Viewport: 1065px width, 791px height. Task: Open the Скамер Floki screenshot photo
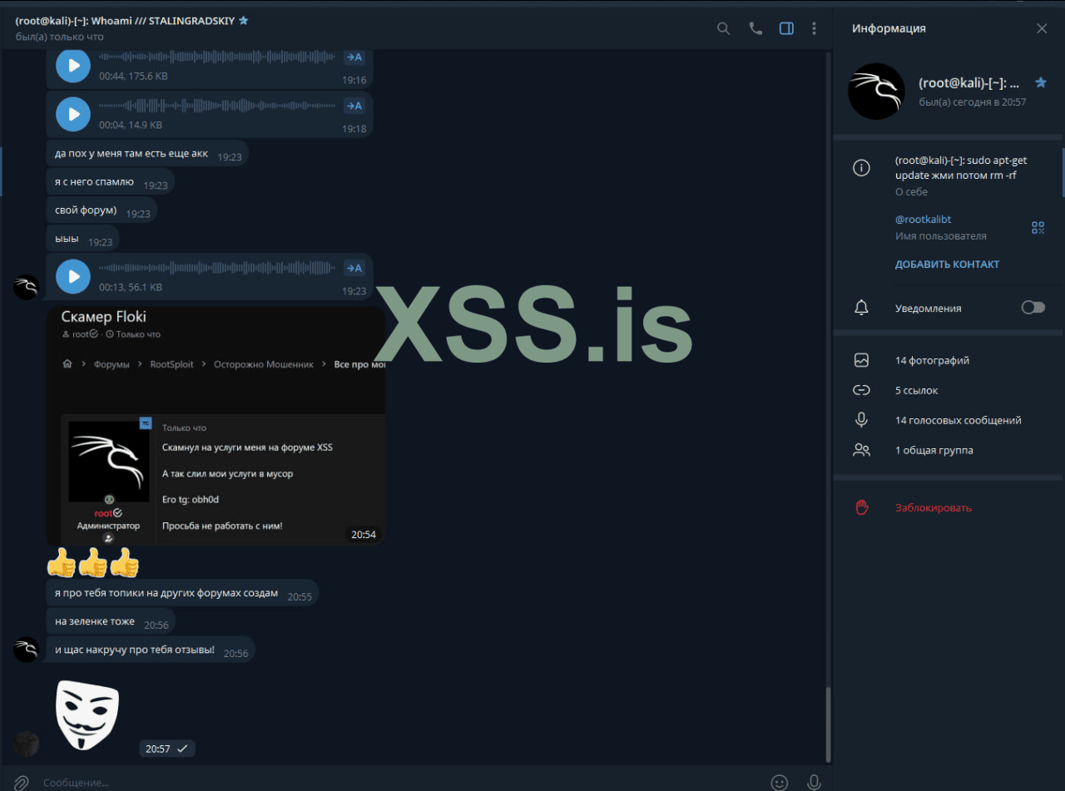click(215, 425)
